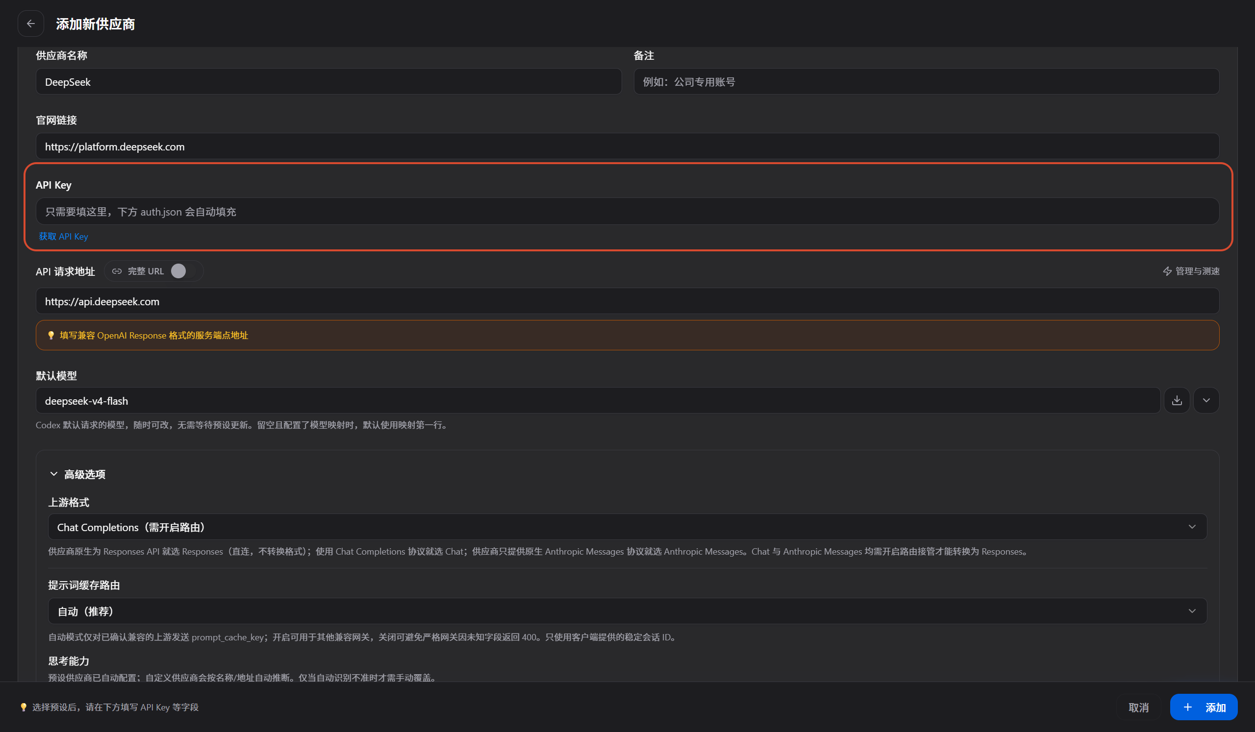1255x732 pixels.
Task: Click the 官网链接 URL field
Action: pyautogui.click(x=627, y=146)
